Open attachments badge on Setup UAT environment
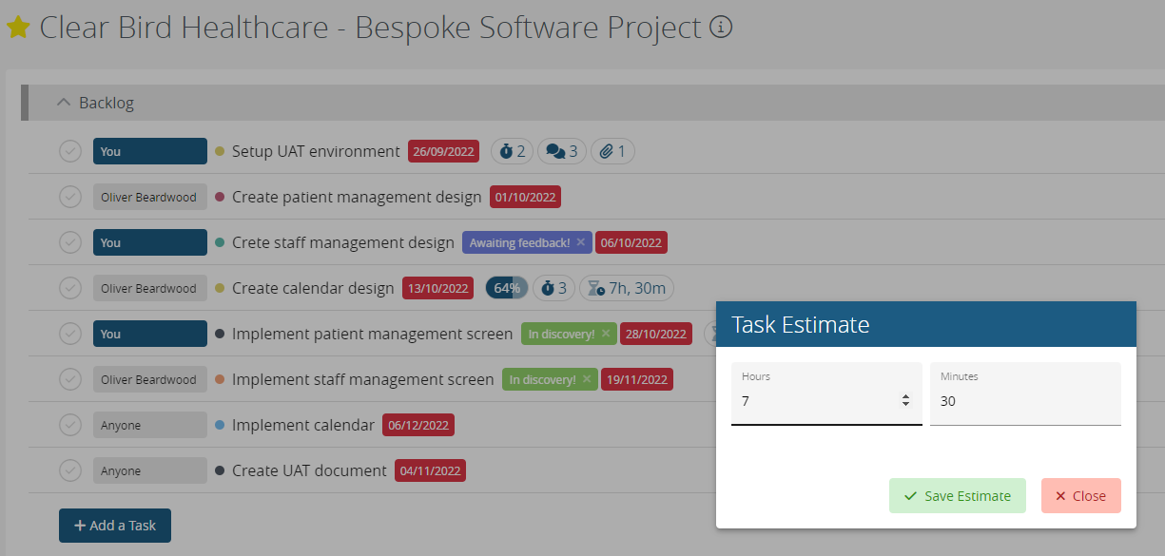 point(612,151)
